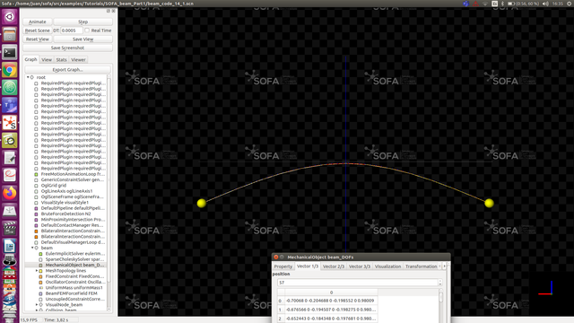Enable the Real Time checkbox
The width and height of the screenshot is (574, 323).
point(87,31)
